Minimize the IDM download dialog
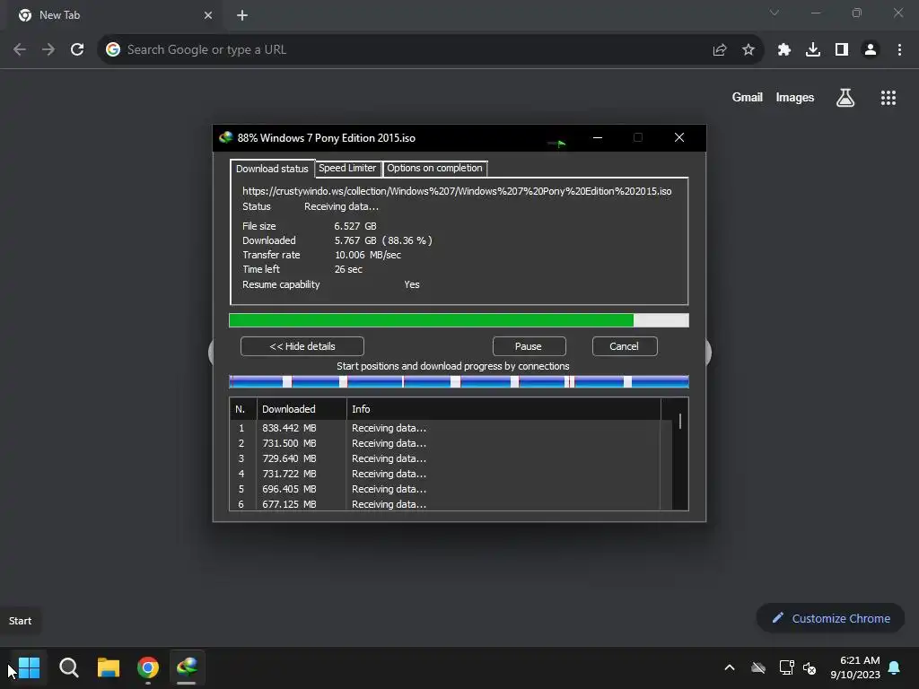Image resolution: width=919 pixels, height=689 pixels. [x=597, y=137]
